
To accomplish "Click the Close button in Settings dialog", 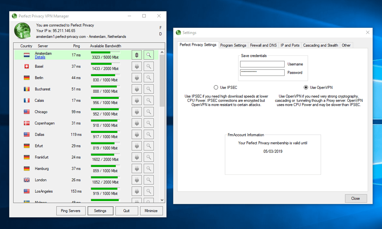I will [356, 198].
